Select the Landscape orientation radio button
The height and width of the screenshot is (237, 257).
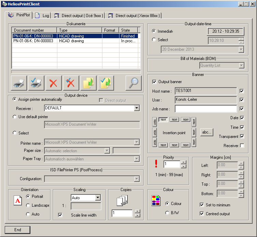tap(28, 205)
